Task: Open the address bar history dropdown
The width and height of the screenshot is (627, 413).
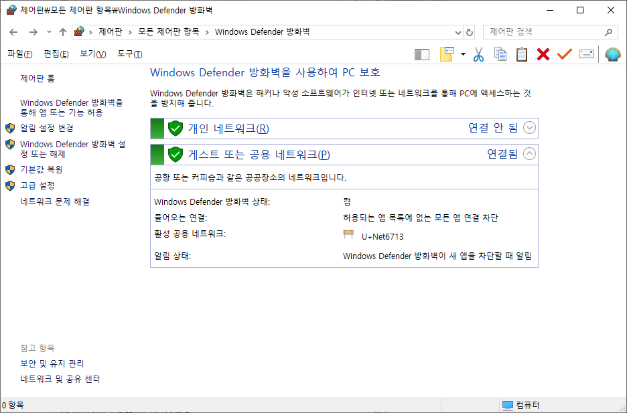Action: tap(458, 32)
